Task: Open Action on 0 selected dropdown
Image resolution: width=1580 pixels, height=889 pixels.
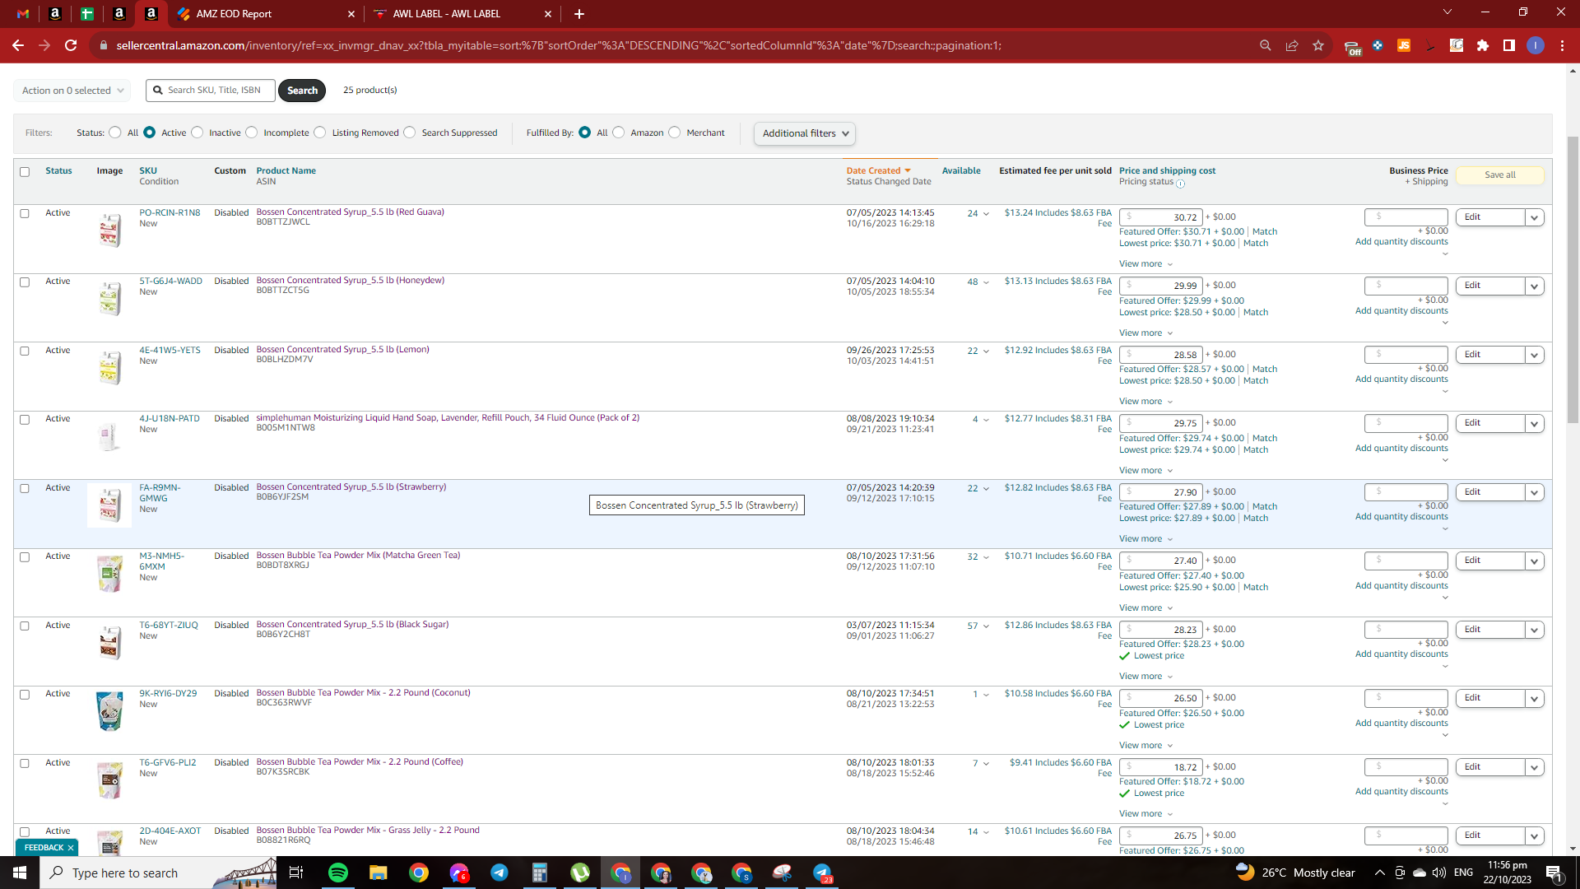Action: pyautogui.click(x=72, y=91)
